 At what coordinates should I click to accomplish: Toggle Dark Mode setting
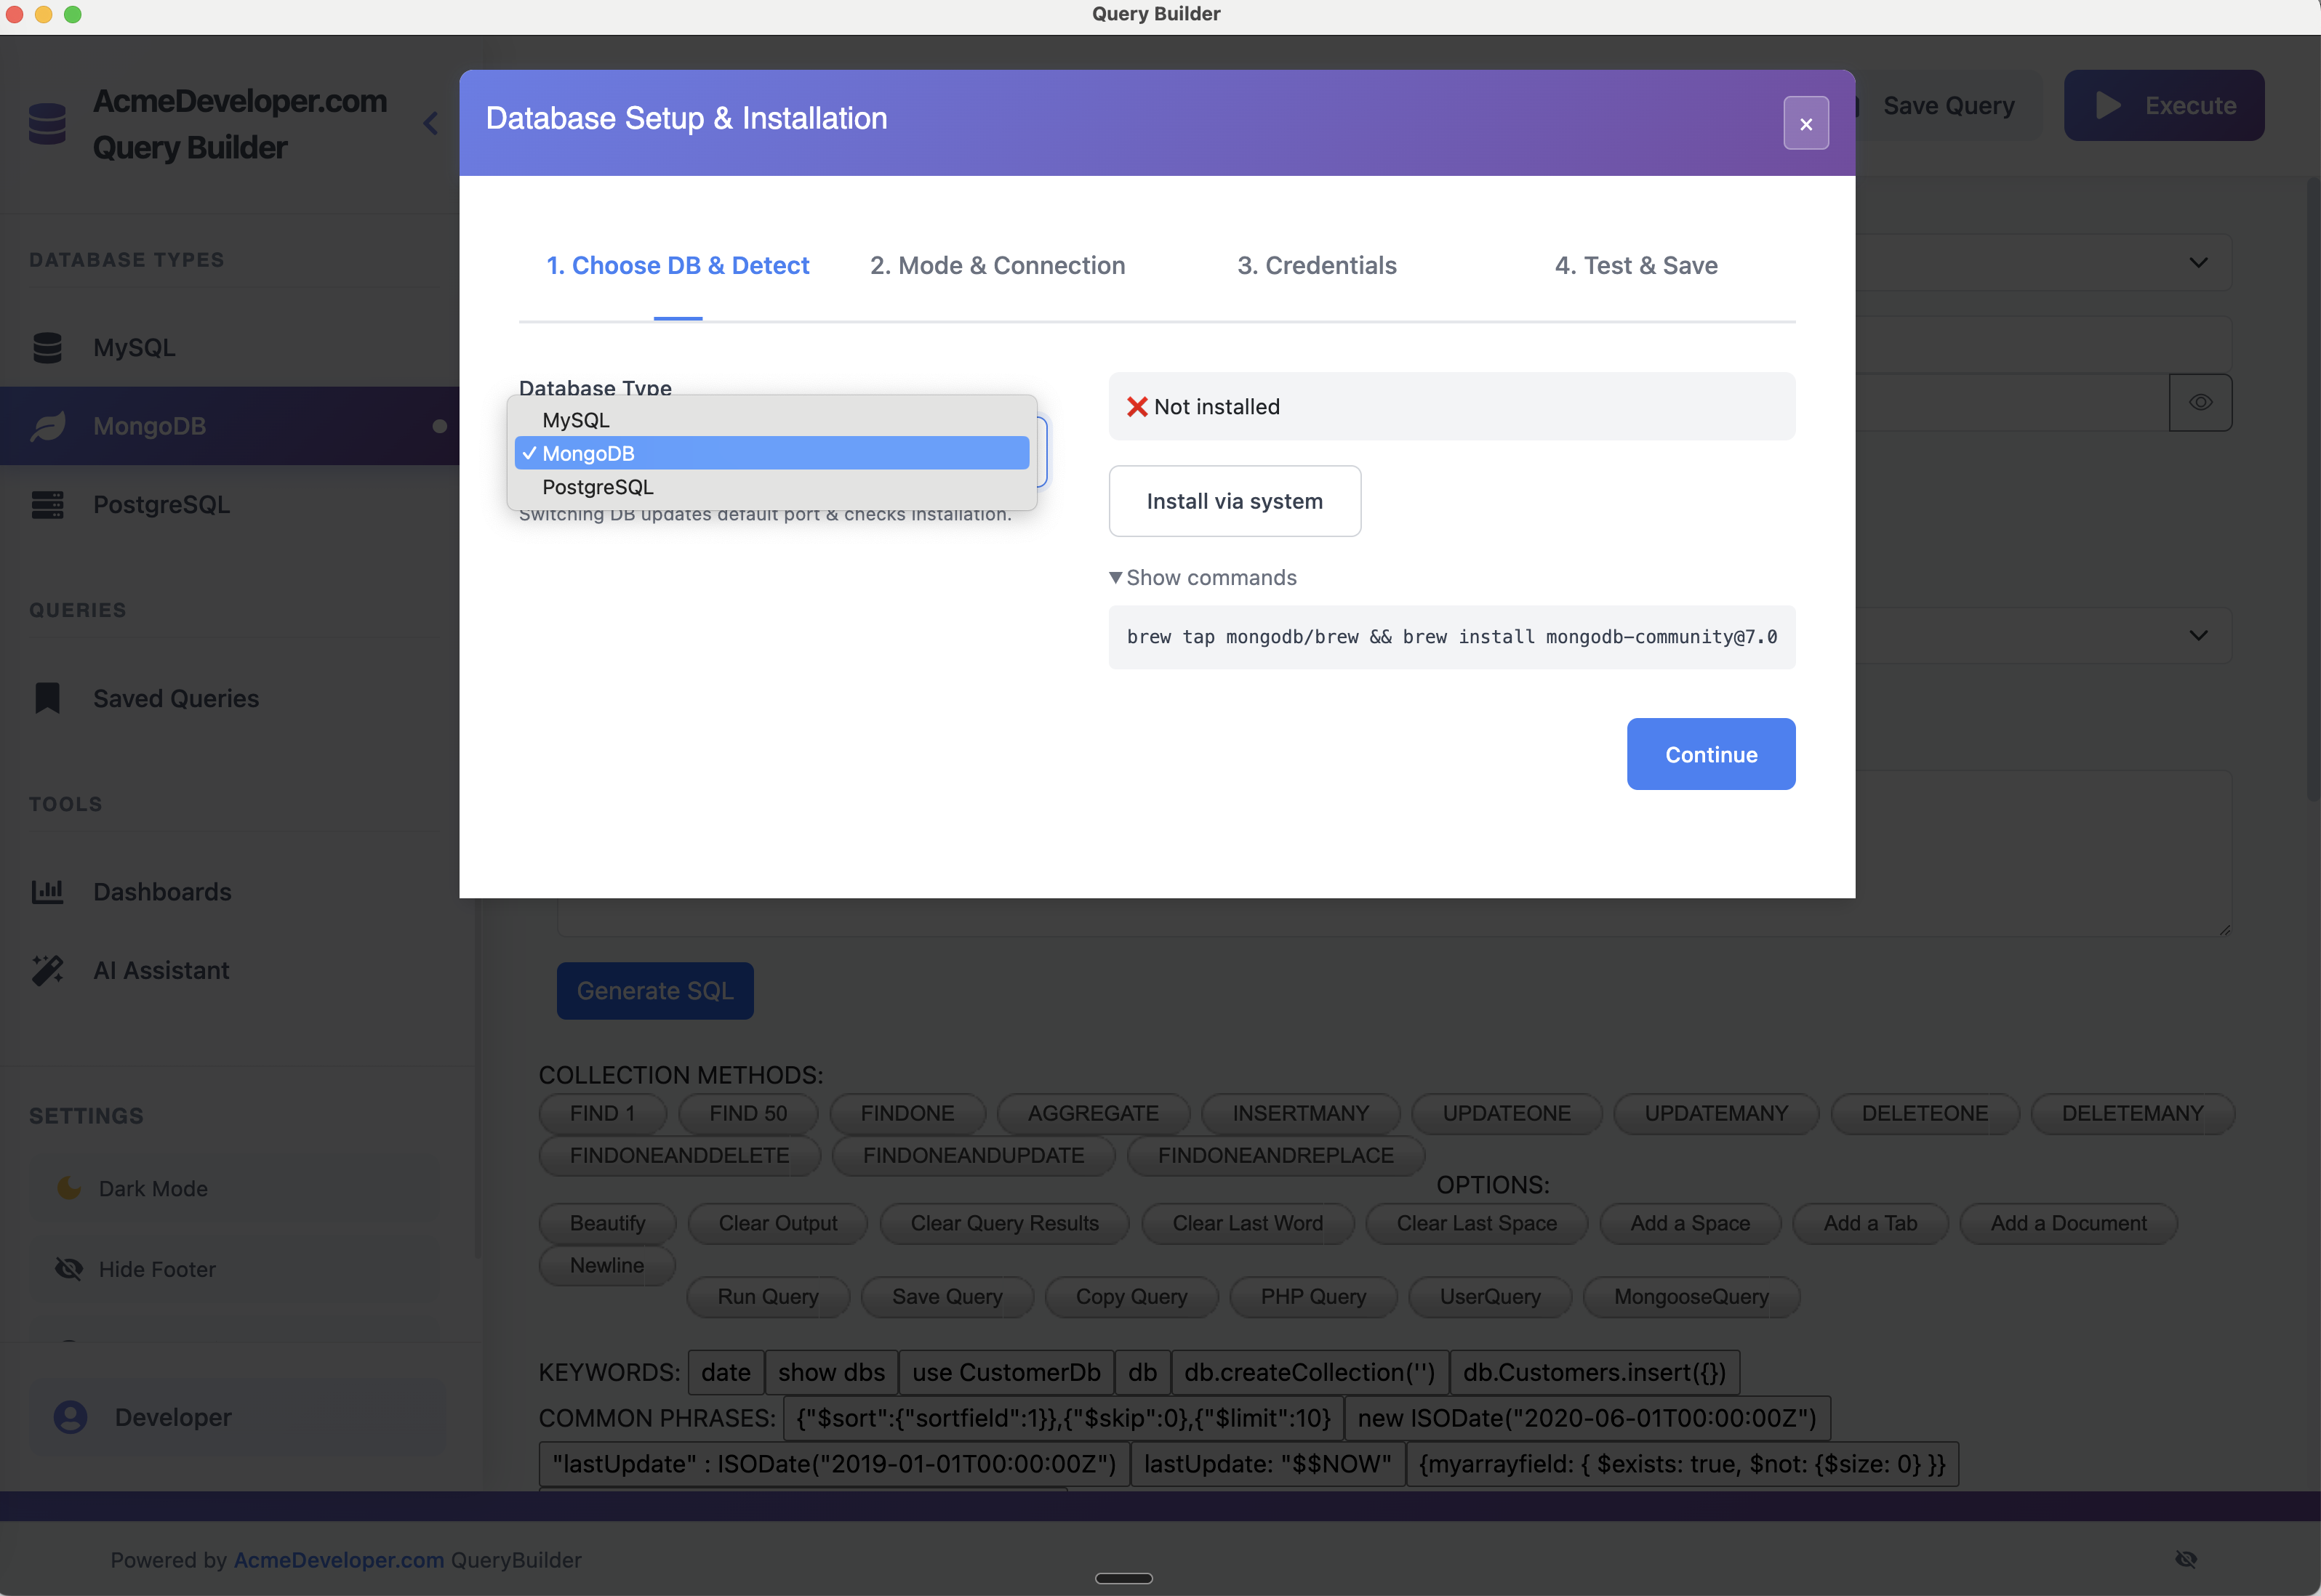(x=237, y=1188)
